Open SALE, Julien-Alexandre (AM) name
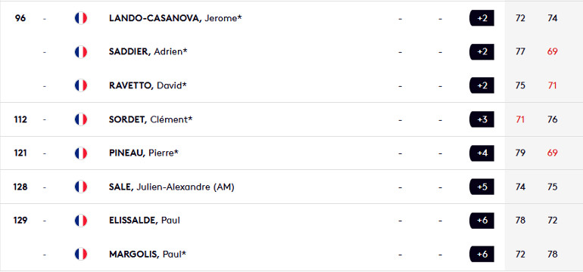583x272 pixels. tap(172, 187)
